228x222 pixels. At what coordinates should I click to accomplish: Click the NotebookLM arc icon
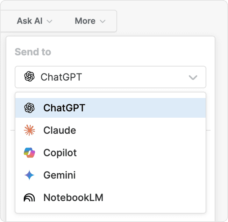(29, 197)
